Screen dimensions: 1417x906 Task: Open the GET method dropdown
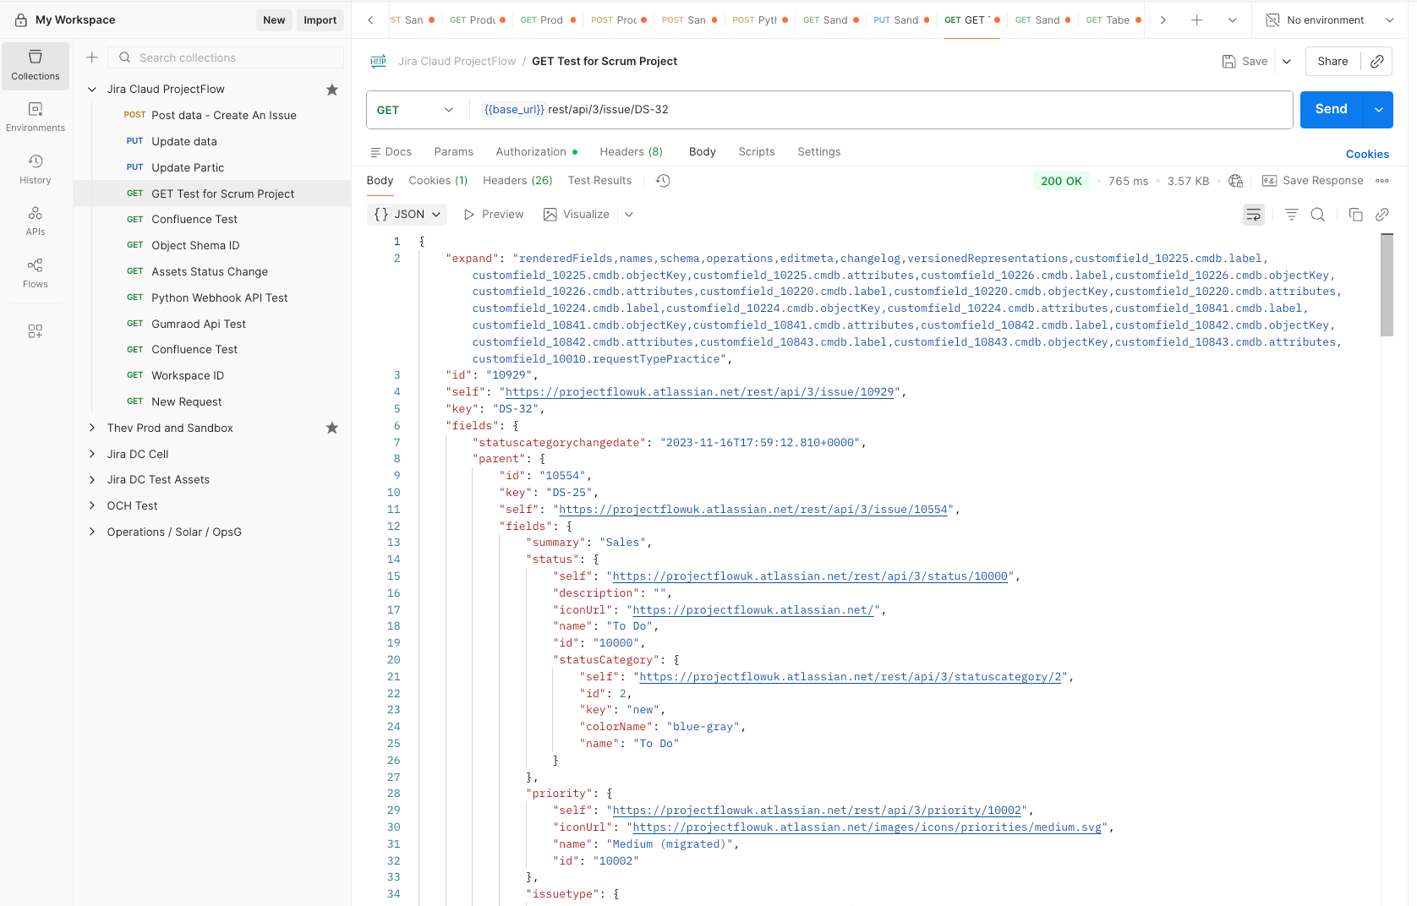click(414, 110)
